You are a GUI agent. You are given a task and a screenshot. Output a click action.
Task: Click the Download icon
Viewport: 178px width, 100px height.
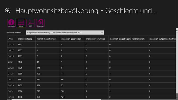click(x=40, y=23)
